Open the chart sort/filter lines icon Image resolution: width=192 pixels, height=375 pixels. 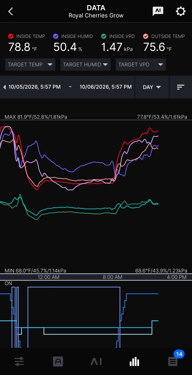point(181,87)
